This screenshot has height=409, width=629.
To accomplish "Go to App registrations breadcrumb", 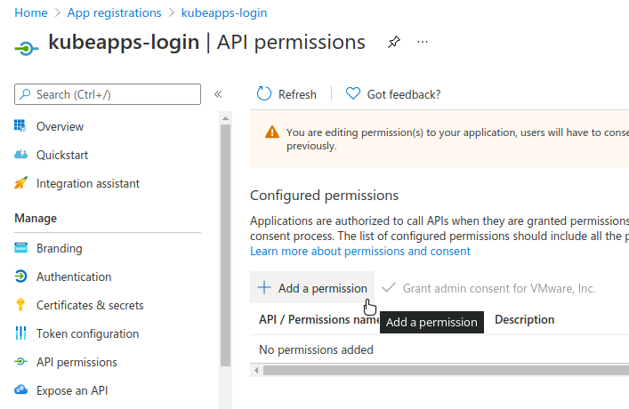I will 115,12.
